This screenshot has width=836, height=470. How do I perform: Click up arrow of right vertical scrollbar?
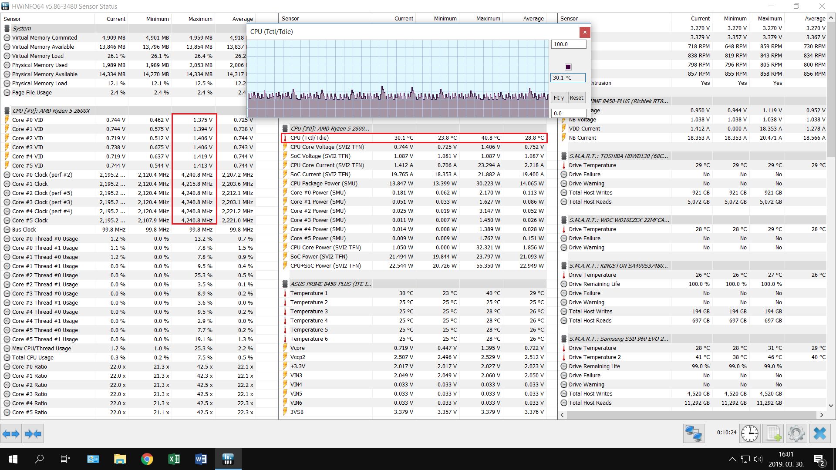831,18
